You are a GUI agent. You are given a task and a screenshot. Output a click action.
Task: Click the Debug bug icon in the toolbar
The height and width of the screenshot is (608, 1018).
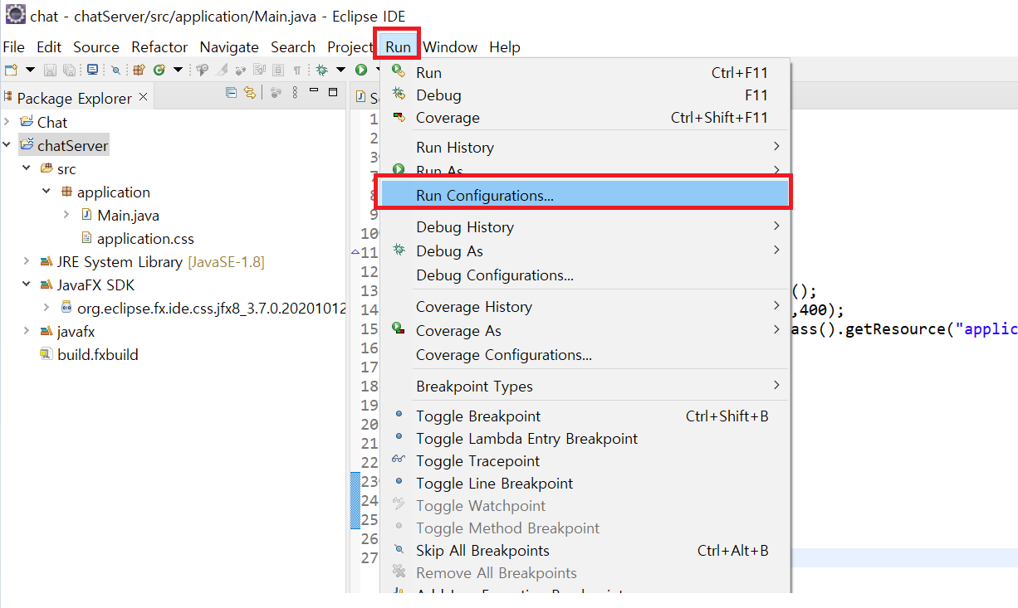point(321,70)
